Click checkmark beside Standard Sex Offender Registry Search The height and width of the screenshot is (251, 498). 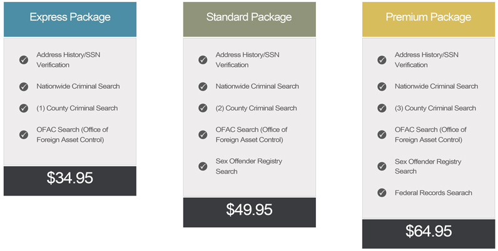(203, 166)
